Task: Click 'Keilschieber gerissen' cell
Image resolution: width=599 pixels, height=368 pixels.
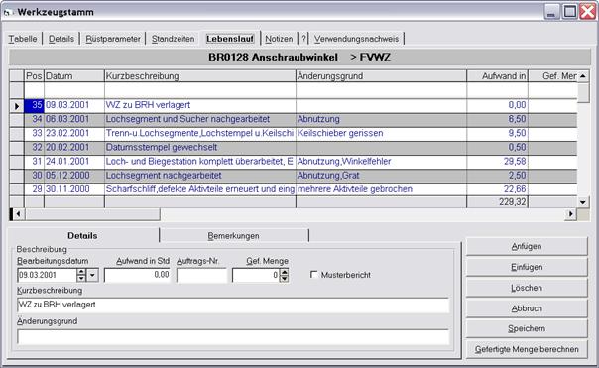Action: click(x=381, y=133)
